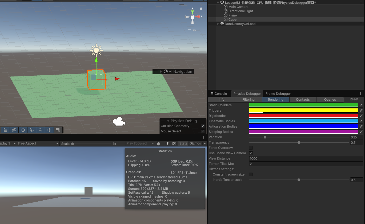Switch to the Frame Debugger tab
Screen dimensions: 365x224
coord(278,94)
